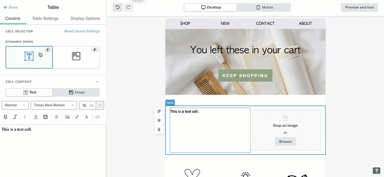384x177 pixels.
Task: Click the image placeholder icon in drop zone
Action: pyautogui.click(x=285, y=118)
